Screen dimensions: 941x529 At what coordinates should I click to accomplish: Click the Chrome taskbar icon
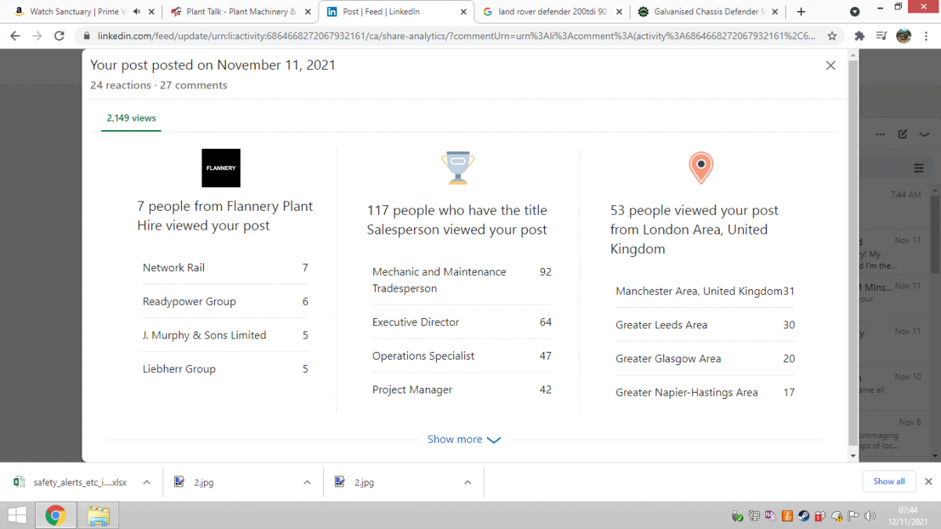point(55,516)
